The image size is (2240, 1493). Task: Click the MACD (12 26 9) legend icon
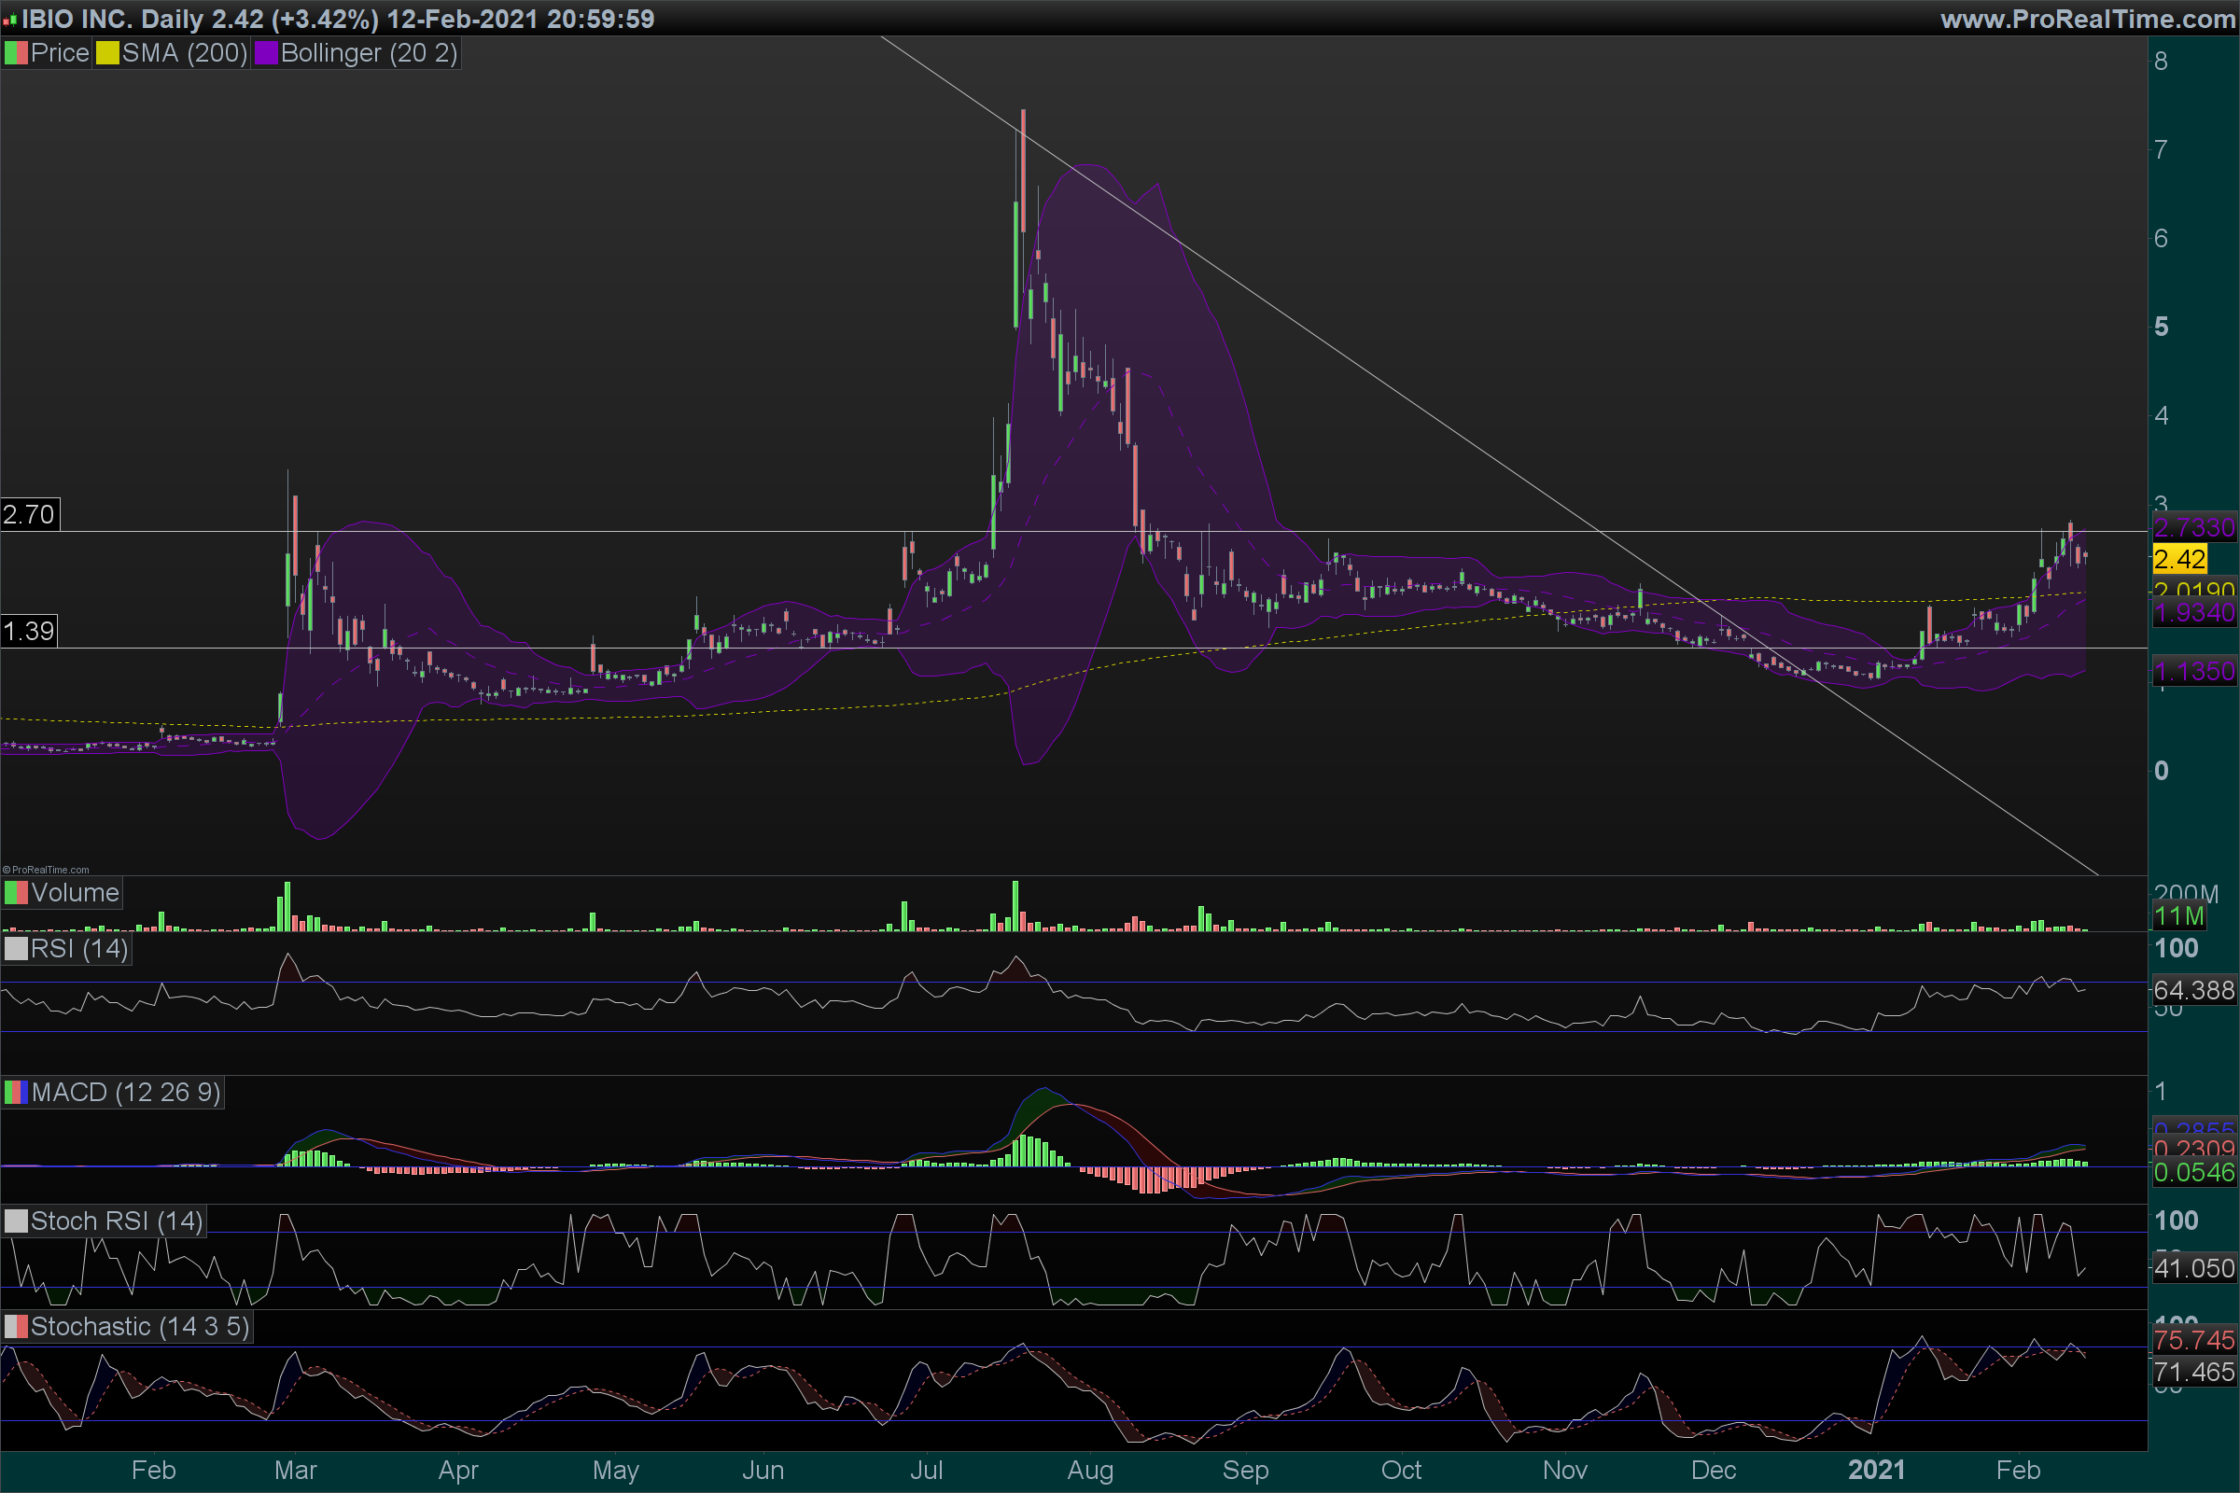(x=16, y=1092)
